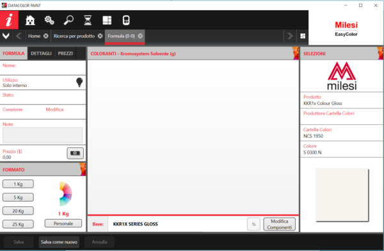Open the FORMULA panel tab

point(13,53)
